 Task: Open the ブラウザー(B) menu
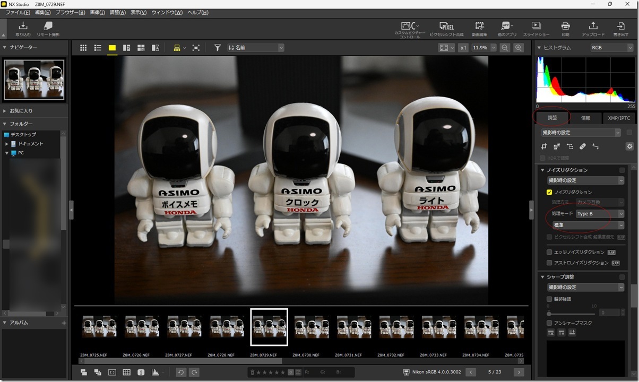tap(70, 12)
